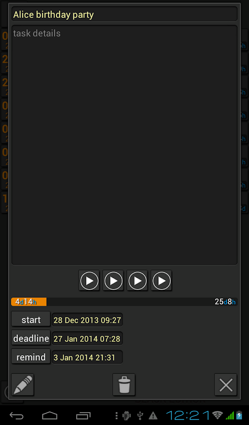This screenshot has width=249, height=425.
Task: Delete task with trash can icon
Action: click(124, 384)
